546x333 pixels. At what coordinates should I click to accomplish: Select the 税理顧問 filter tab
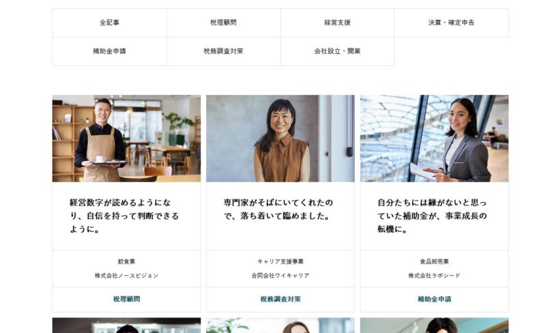point(224,23)
